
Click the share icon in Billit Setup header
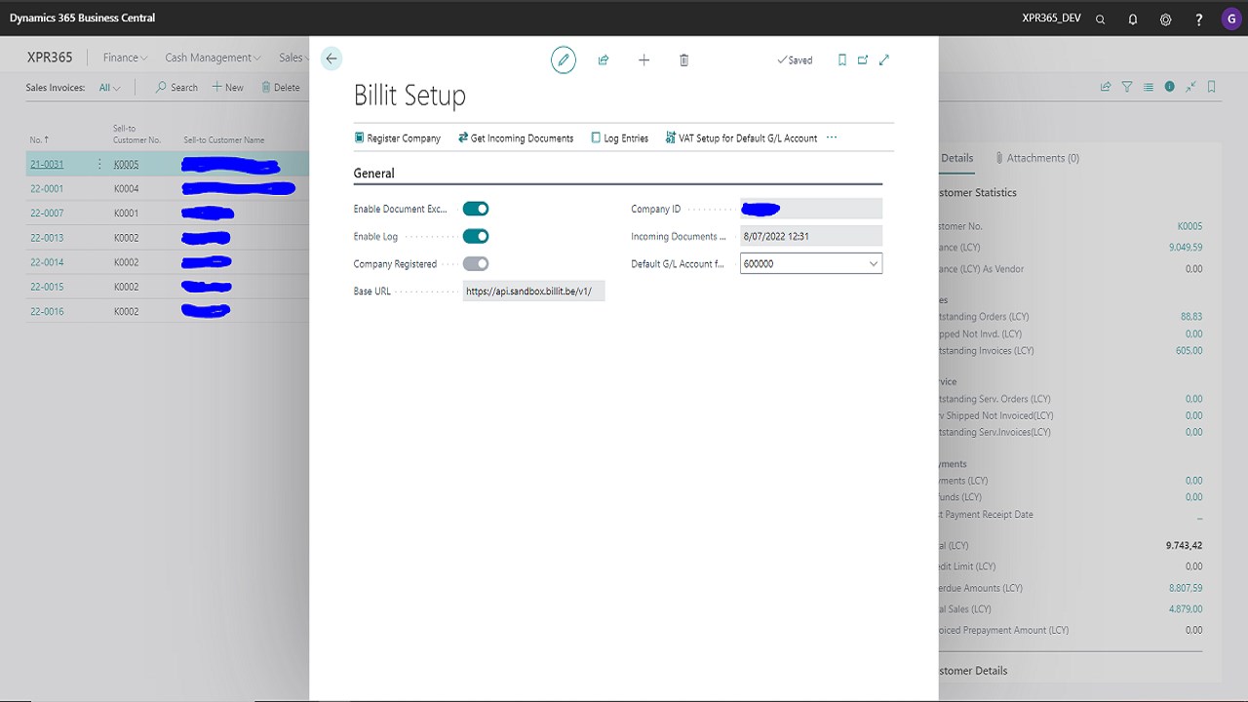(604, 59)
